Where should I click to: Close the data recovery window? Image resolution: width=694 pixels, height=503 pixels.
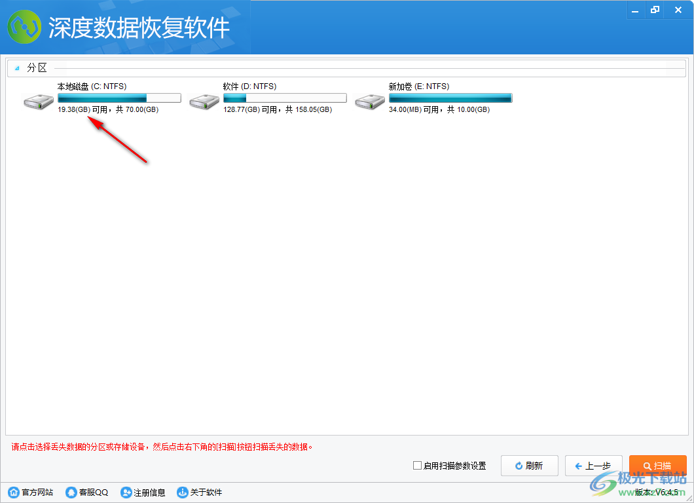678,10
